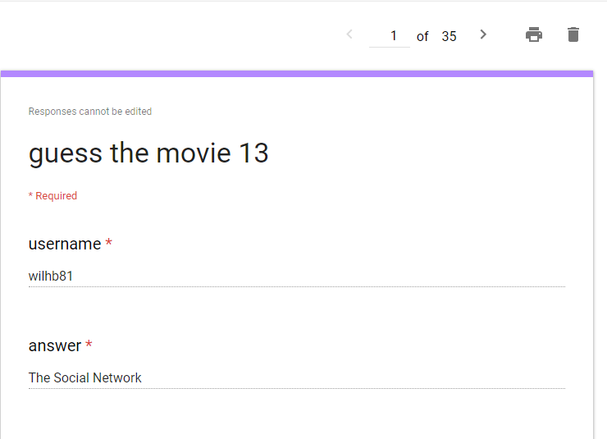Click the total count 35
Viewport: 607px width, 439px height.
(x=449, y=36)
